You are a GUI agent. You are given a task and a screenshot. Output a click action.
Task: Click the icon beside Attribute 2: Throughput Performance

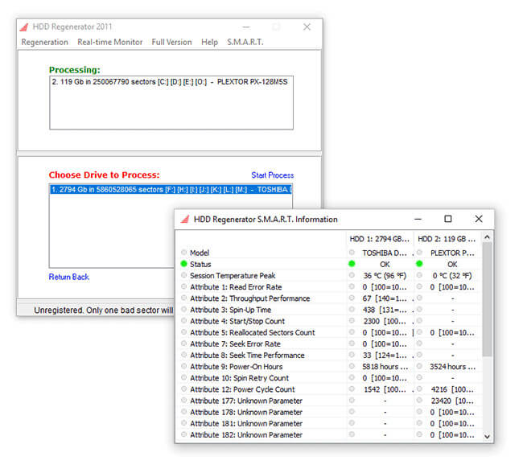(x=183, y=298)
